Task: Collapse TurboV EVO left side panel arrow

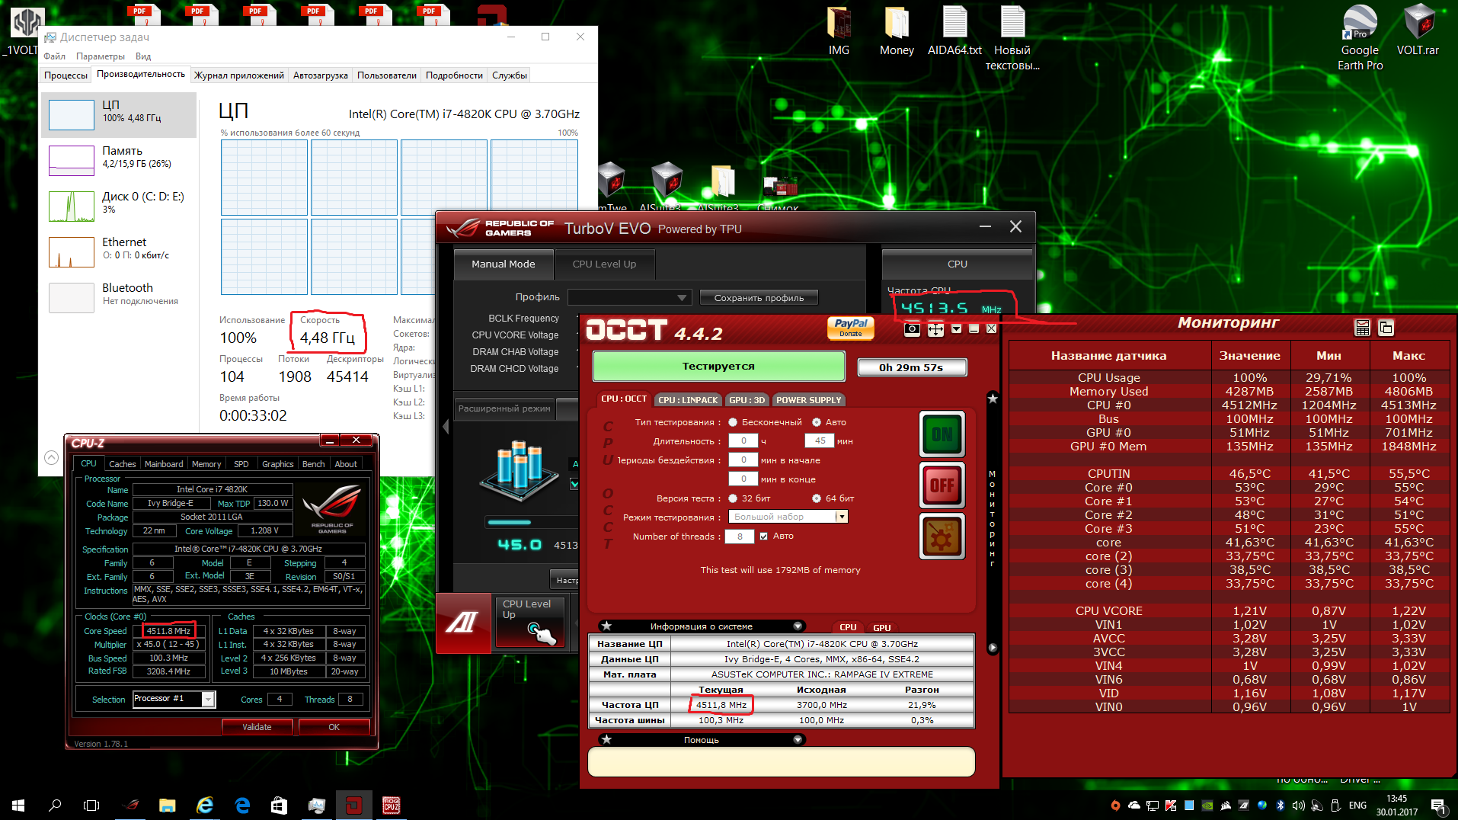Action: [446, 428]
